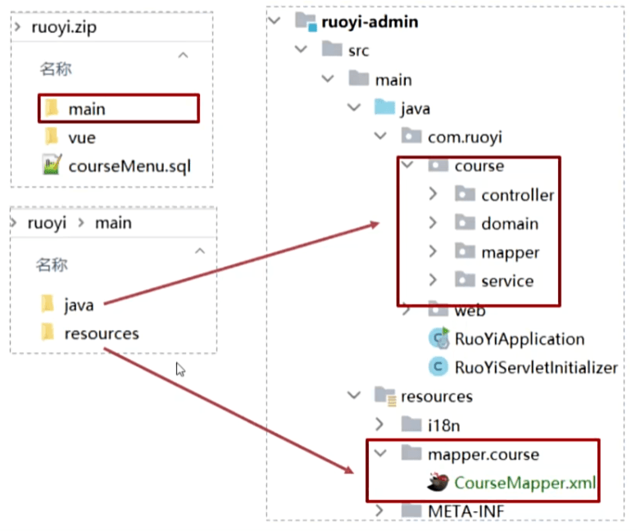
Task: Click the src folder icon
Action: (x=332, y=49)
